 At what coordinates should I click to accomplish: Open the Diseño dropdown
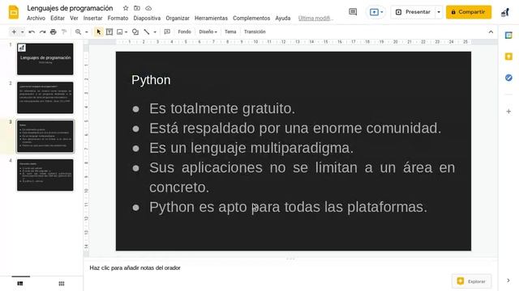point(208,32)
